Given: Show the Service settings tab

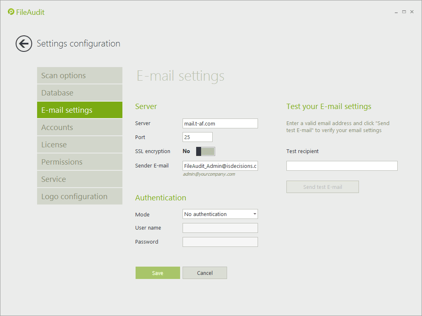Looking at the screenshot, I should 80,179.
